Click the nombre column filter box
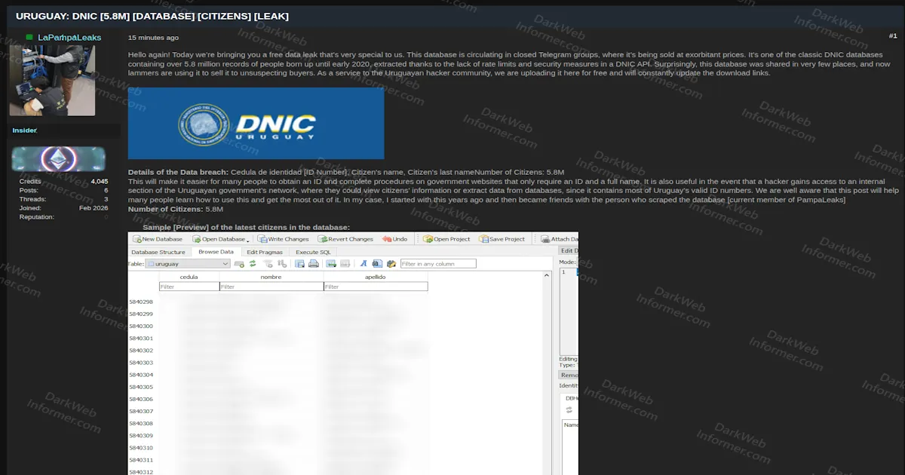Screen dimensions: 905x475 (x=271, y=287)
